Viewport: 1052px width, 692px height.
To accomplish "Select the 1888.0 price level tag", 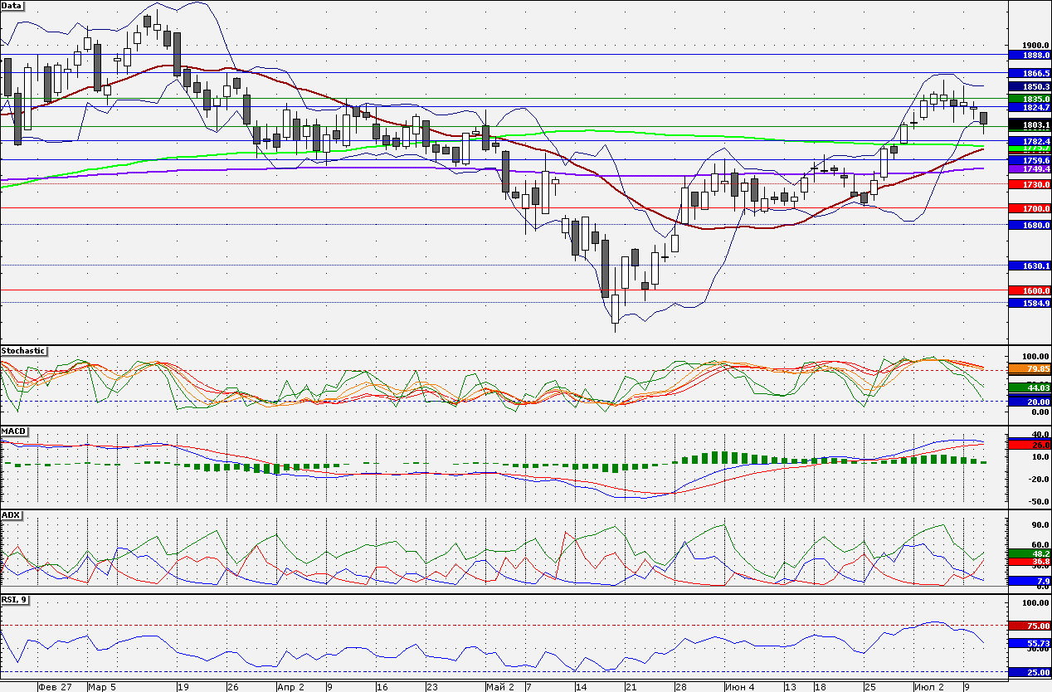I will pyautogui.click(x=1029, y=55).
